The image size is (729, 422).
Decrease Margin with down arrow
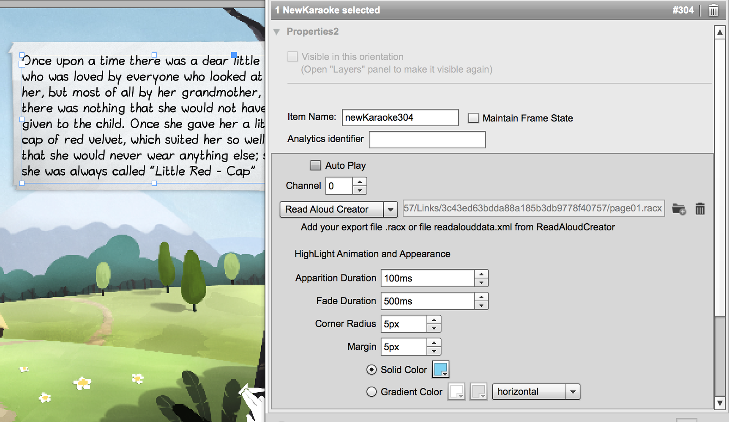tap(434, 351)
